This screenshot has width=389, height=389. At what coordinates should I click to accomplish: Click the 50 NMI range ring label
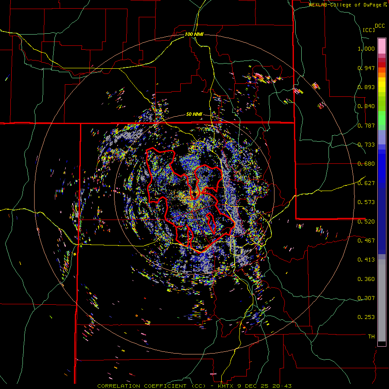click(x=194, y=115)
